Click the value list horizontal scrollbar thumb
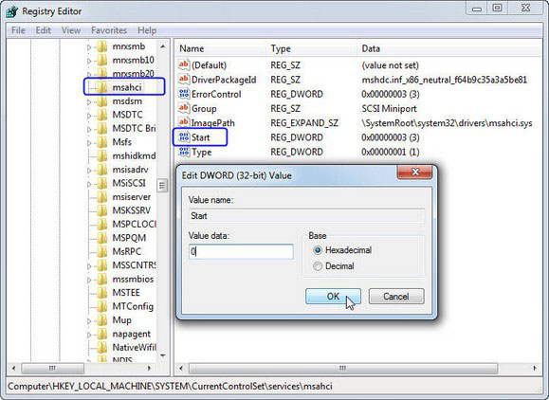Screen dimensions: 549x400 343,368
